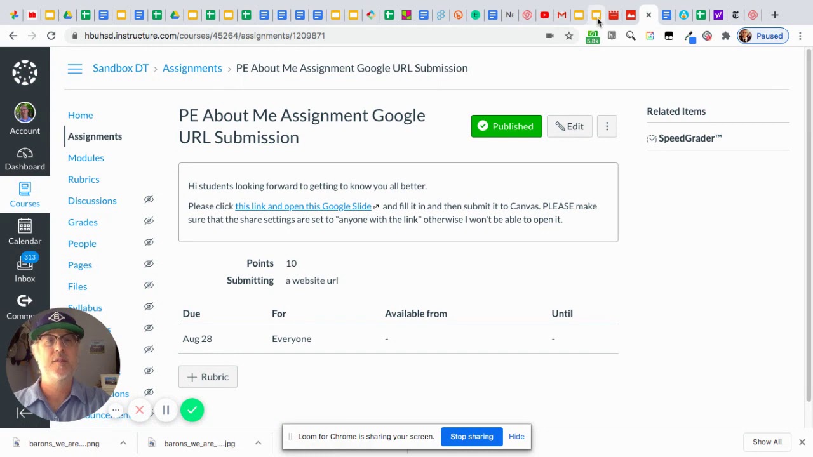This screenshot has width=813, height=457.
Task: Click the browser Back arrow
Action: coord(13,36)
